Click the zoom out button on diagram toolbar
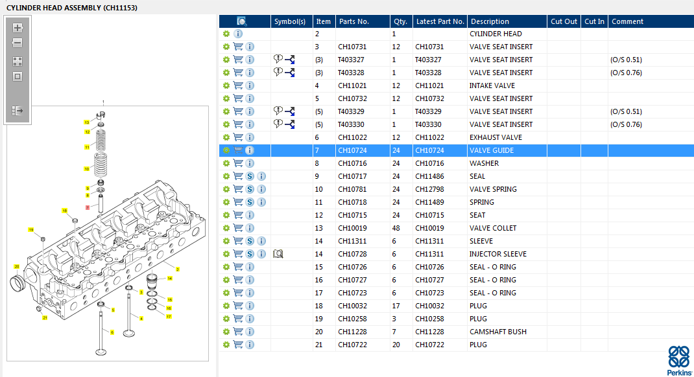The width and height of the screenshot is (694, 377). [18, 43]
